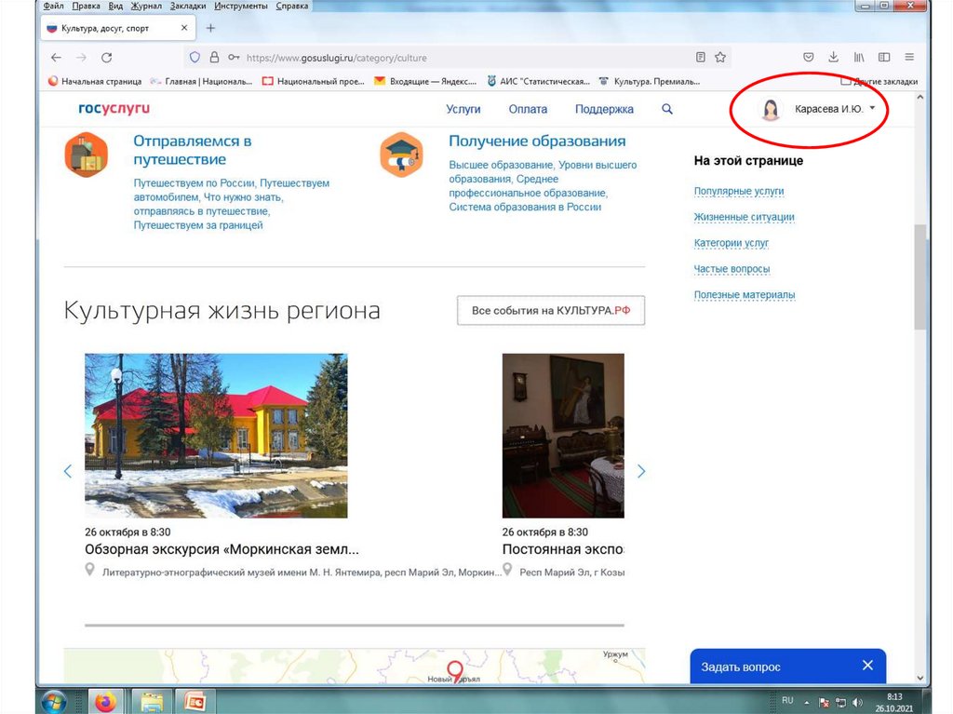Screen dimensions: 953x714
Task: Bookmark this page with the star icon
Action: point(720,57)
